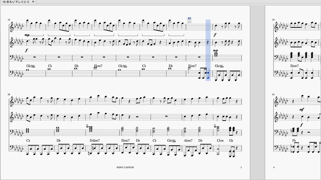Select the A♭m7 chord symbol
The image size is (321, 180).
point(188,140)
